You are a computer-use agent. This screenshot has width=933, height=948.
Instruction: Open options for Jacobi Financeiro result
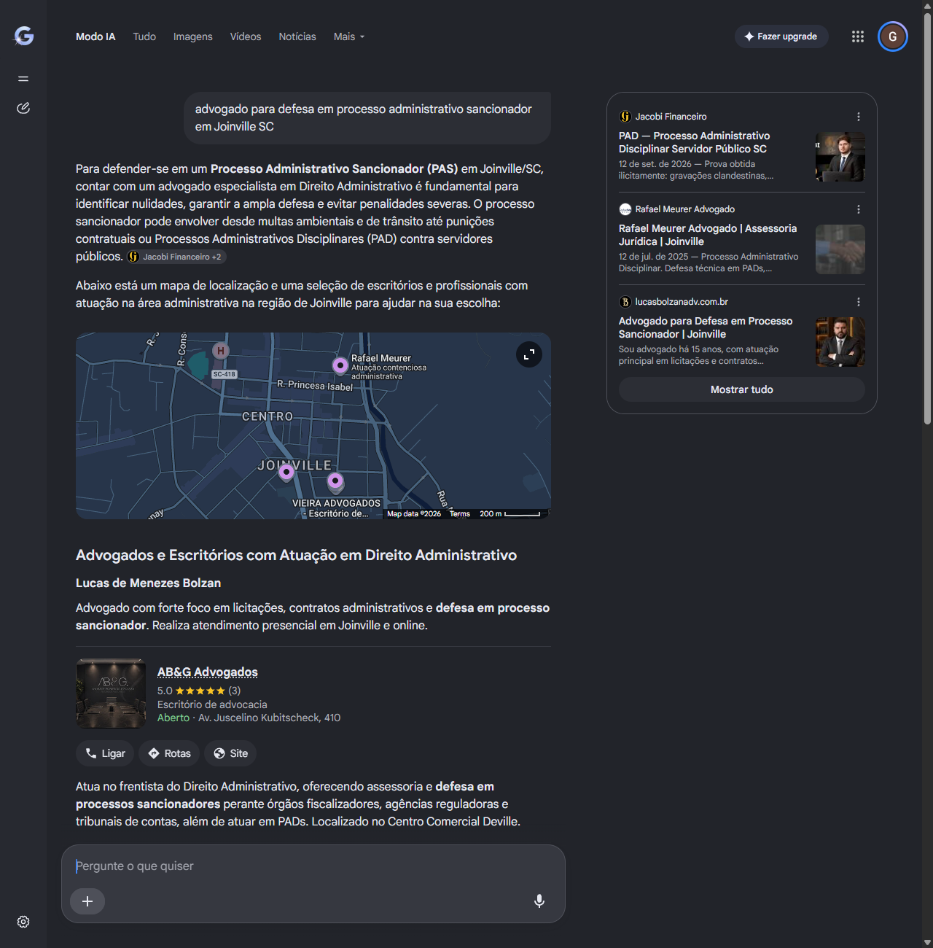(x=859, y=117)
